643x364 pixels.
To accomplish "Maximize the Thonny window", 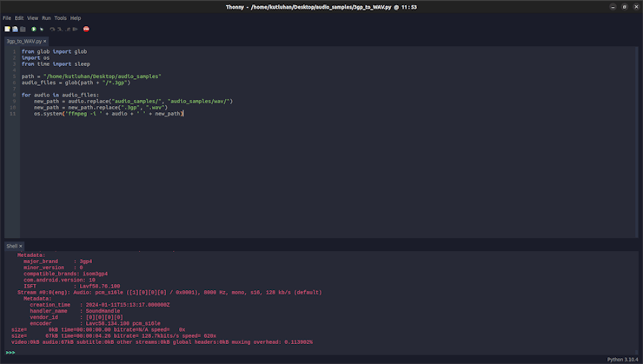I will pos(625,7).
